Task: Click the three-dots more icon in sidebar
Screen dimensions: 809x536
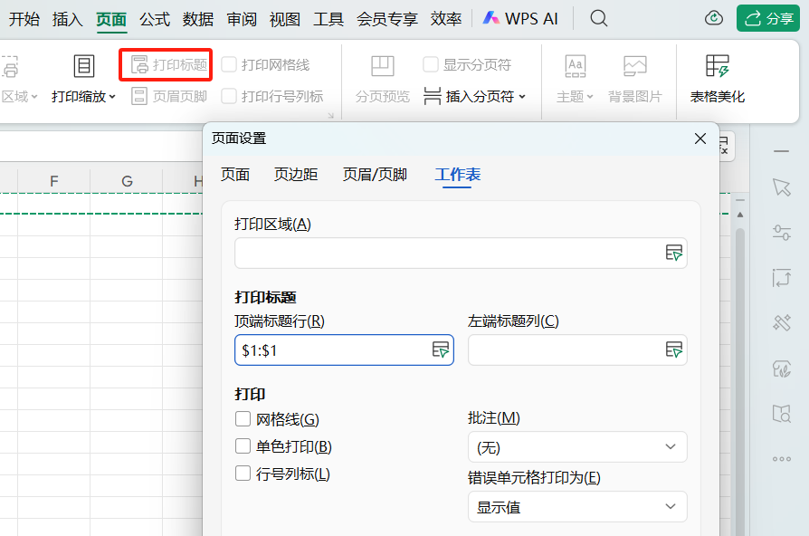Action: pos(782,459)
